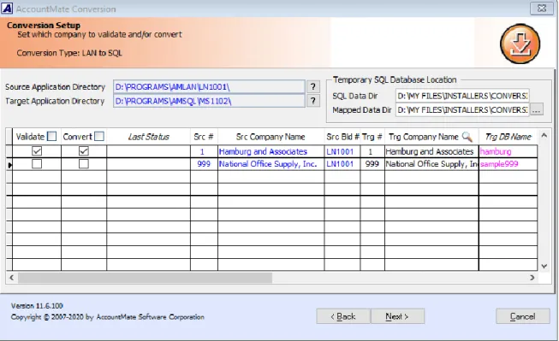This screenshot has height=341, width=559.
Task: Toggle the Convert header checkbox
Action: click(x=99, y=137)
